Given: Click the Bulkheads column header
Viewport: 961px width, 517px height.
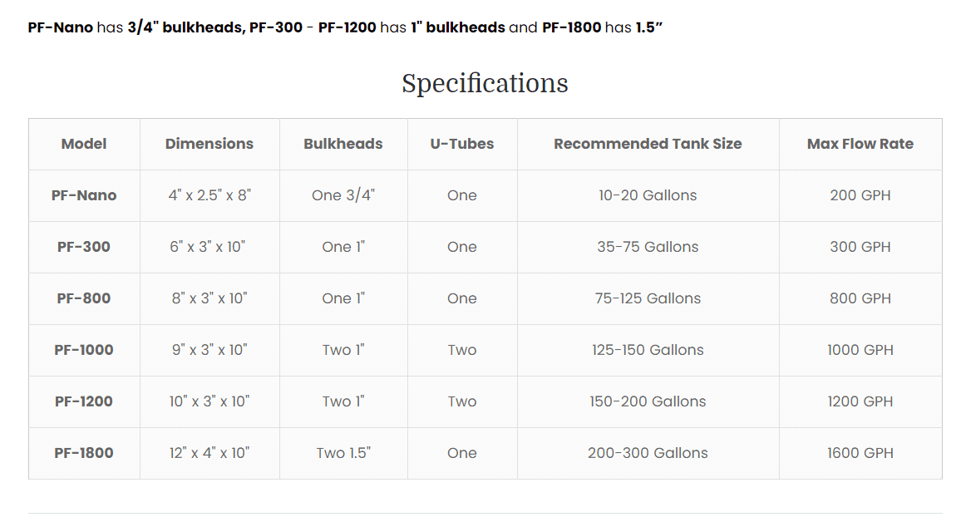Looking at the screenshot, I should tap(343, 144).
